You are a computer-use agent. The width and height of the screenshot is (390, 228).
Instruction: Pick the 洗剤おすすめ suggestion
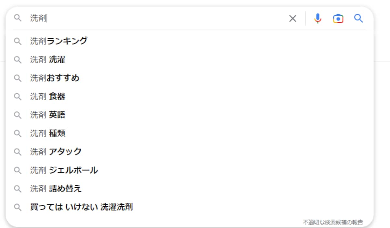coord(189,78)
